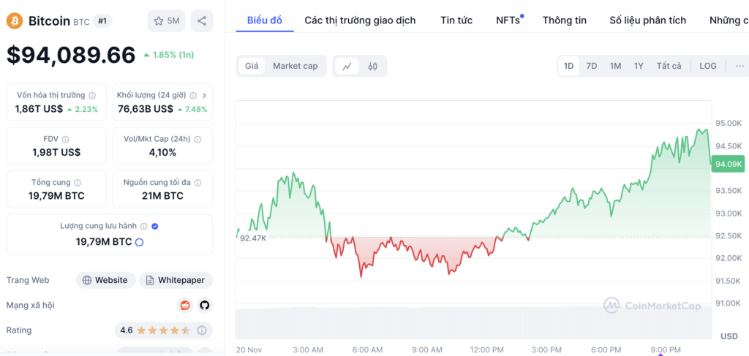Click the 1,86T US$ market cap value
This screenshot has width=749, height=356.
pyautogui.click(x=39, y=109)
